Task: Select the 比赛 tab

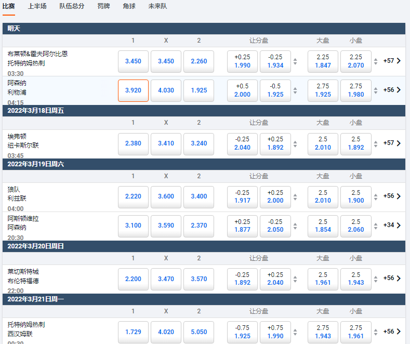Action: coord(9,6)
